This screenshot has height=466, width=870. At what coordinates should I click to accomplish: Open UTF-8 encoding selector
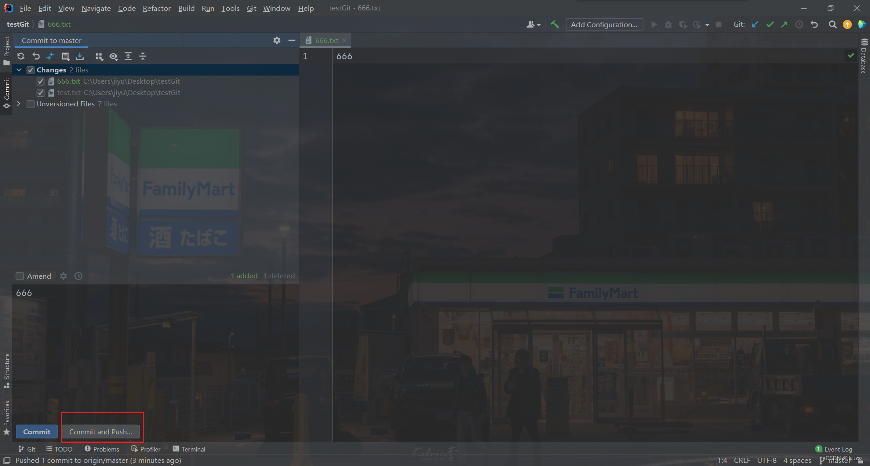767,461
